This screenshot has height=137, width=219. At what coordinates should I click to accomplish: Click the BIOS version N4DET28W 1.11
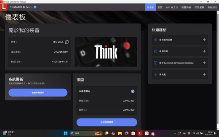(x=60, y=62)
